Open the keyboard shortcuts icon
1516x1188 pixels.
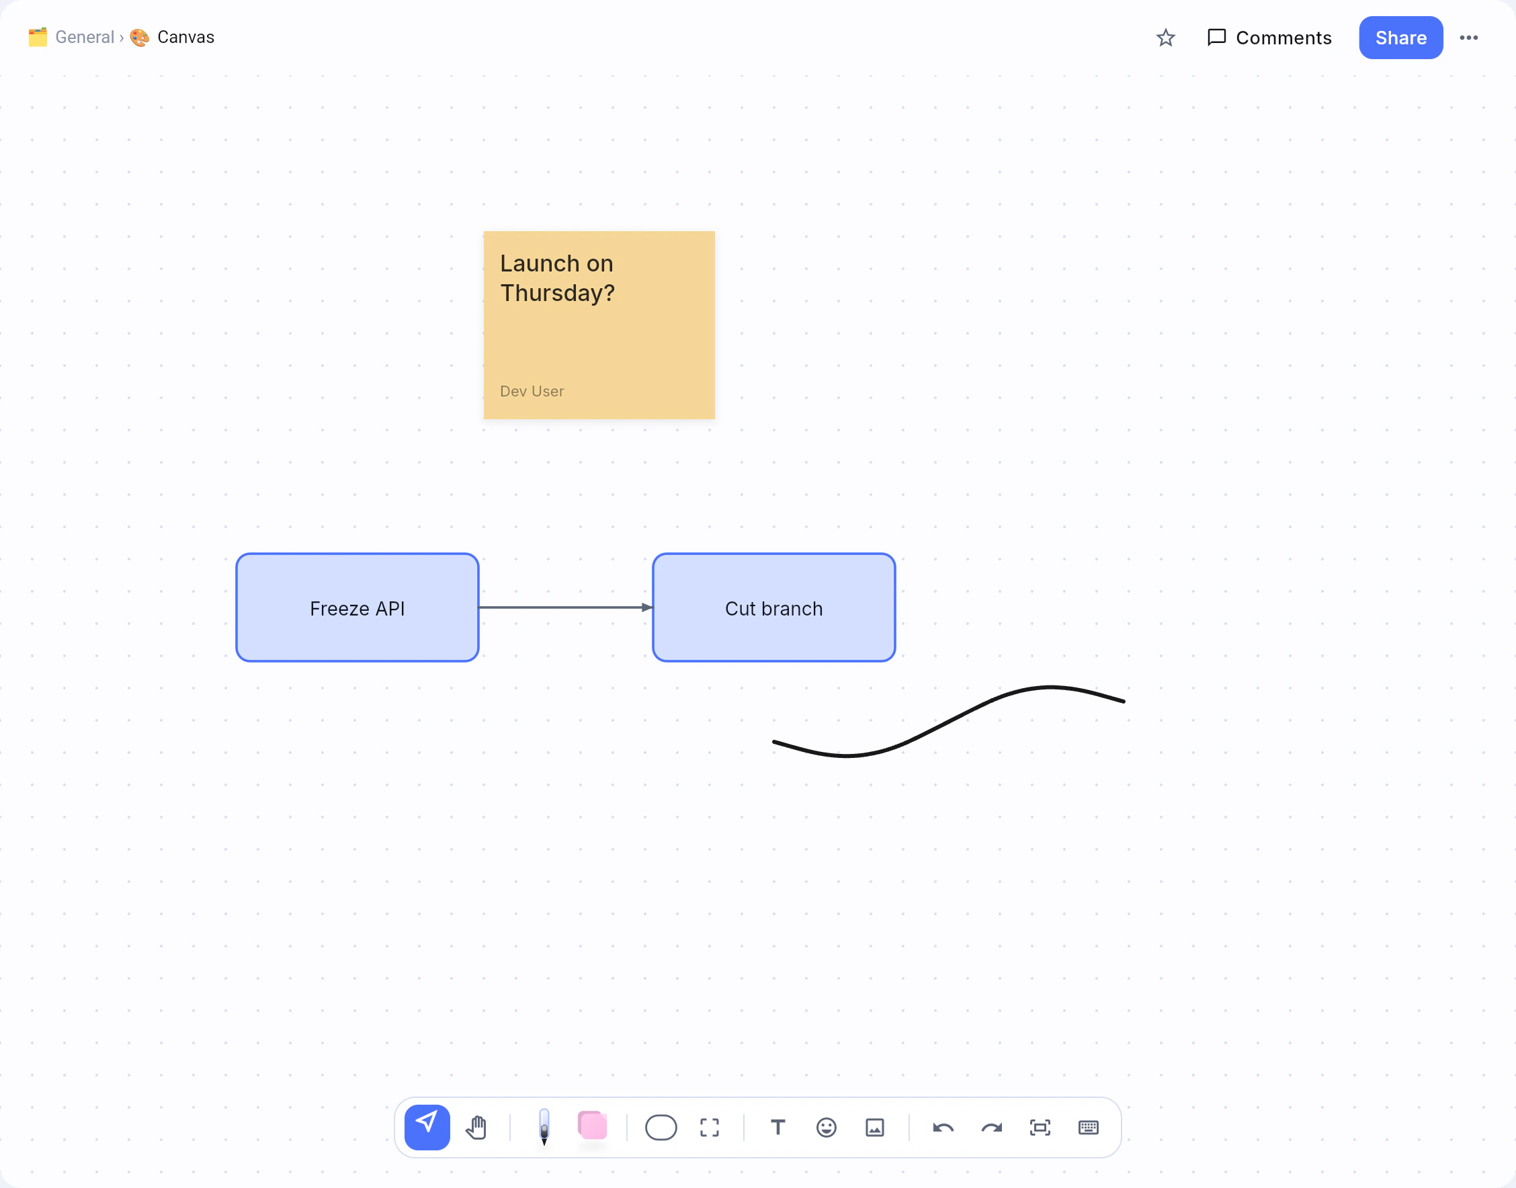[x=1089, y=1127]
